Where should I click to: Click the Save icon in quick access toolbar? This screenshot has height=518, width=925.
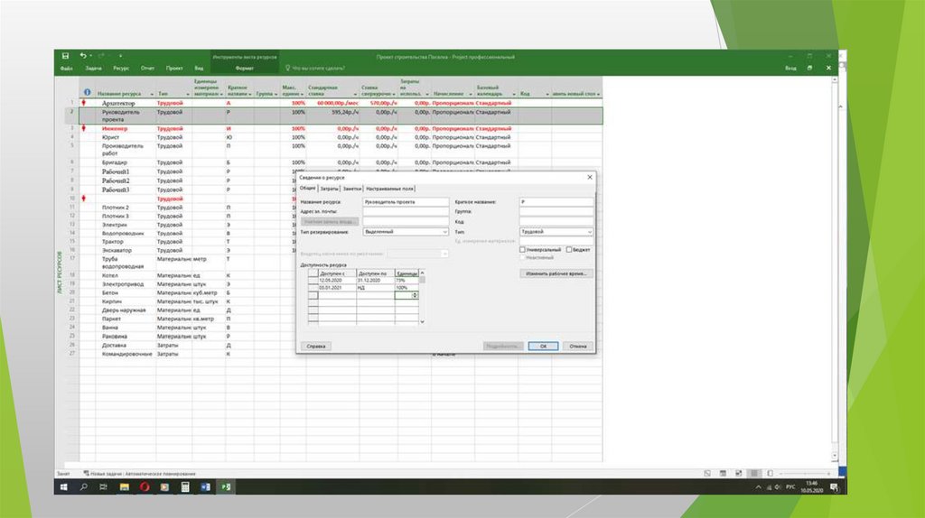pyautogui.click(x=65, y=56)
